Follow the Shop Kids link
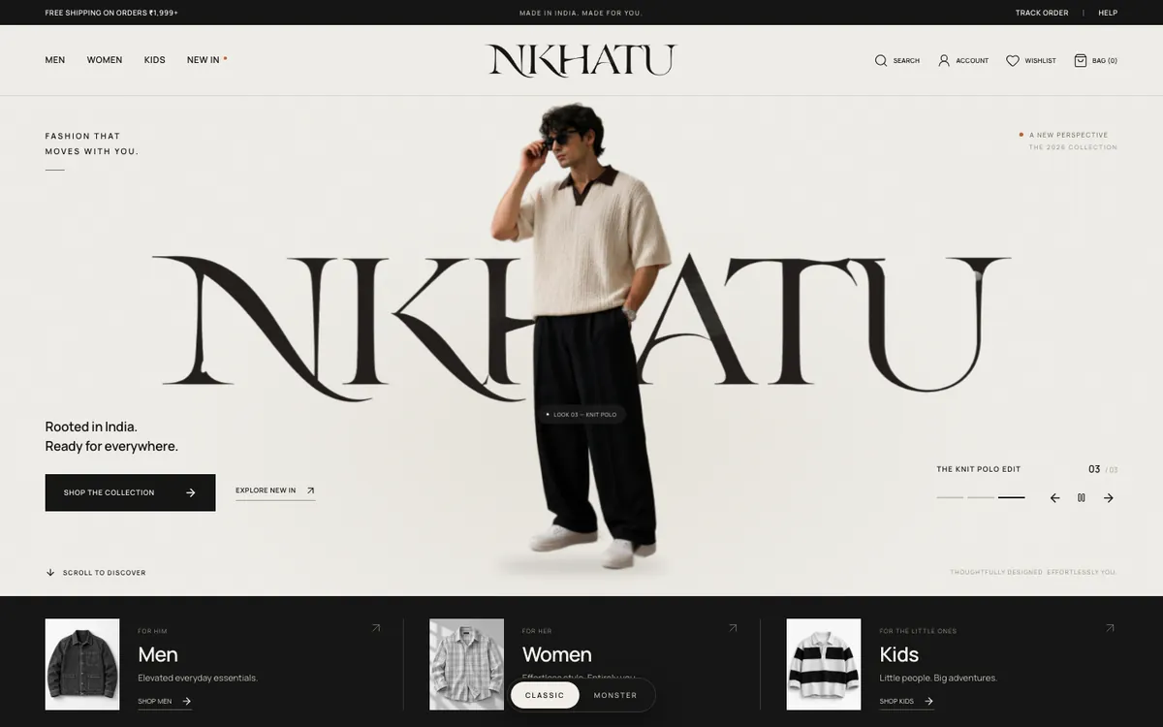Image resolution: width=1163 pixels, height=727 pixels. [906, 701]
